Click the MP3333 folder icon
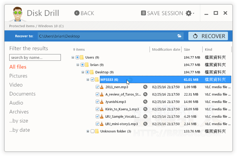Viewport: 237px width, 156px height. 97,80
